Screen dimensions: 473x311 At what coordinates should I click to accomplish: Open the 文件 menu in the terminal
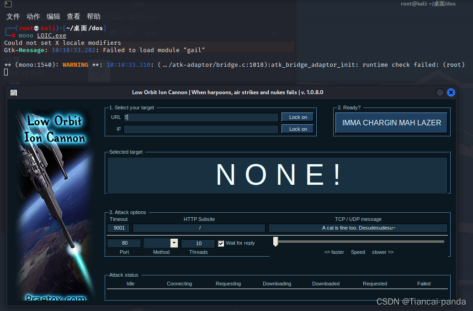pos(13,16)
